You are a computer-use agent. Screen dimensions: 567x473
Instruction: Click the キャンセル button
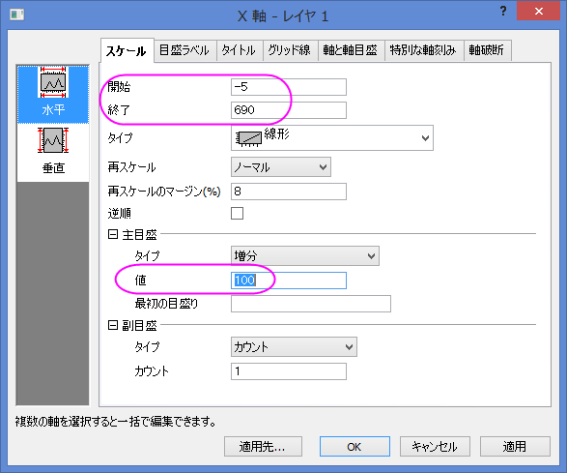click(435, 447)
